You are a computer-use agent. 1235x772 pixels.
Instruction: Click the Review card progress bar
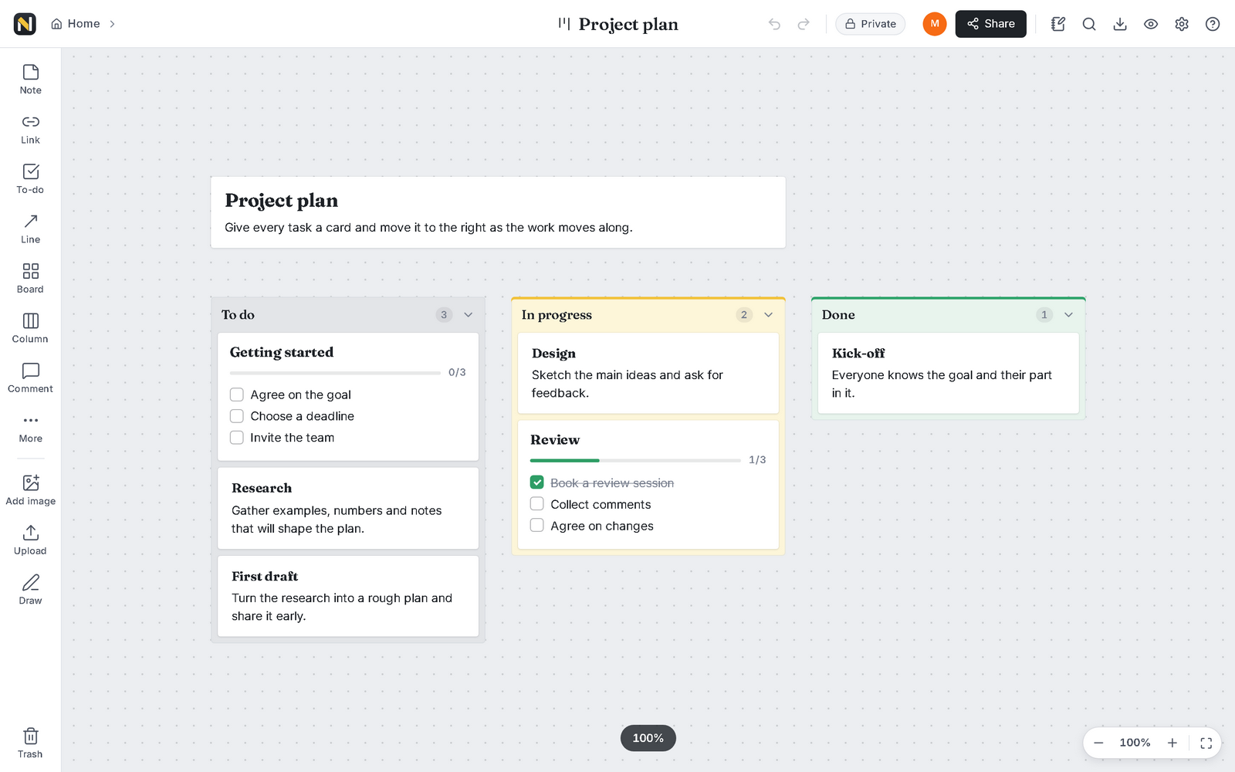(x=635, y=461)
